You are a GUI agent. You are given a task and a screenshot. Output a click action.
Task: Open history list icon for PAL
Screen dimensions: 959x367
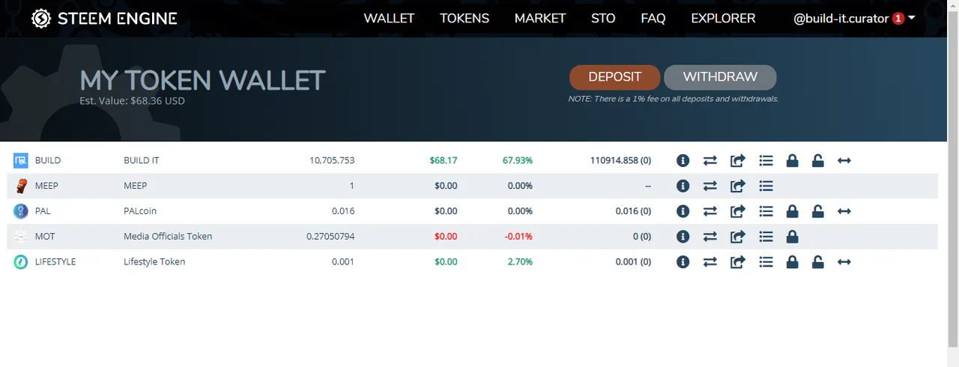[766, 211]
